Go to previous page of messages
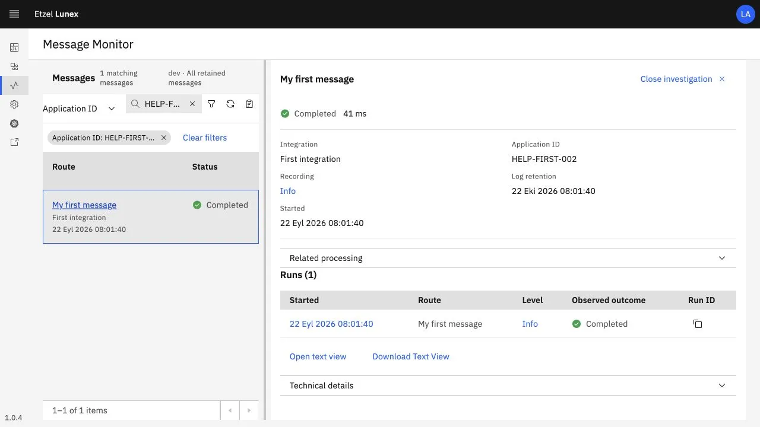Screen dimensions: 760x427 coord(230,410)
